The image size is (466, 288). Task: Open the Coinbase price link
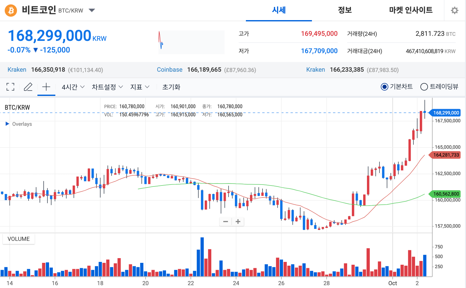click(169, 69)
